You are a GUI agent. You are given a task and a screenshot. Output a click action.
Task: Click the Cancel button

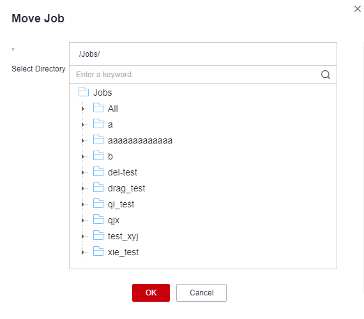pos(201,293)
